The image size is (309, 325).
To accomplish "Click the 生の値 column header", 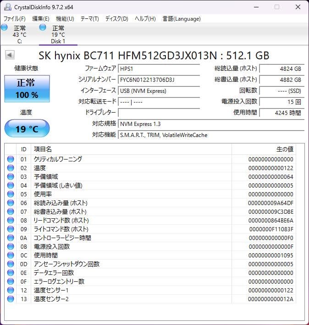I will (x=264, y=149).
